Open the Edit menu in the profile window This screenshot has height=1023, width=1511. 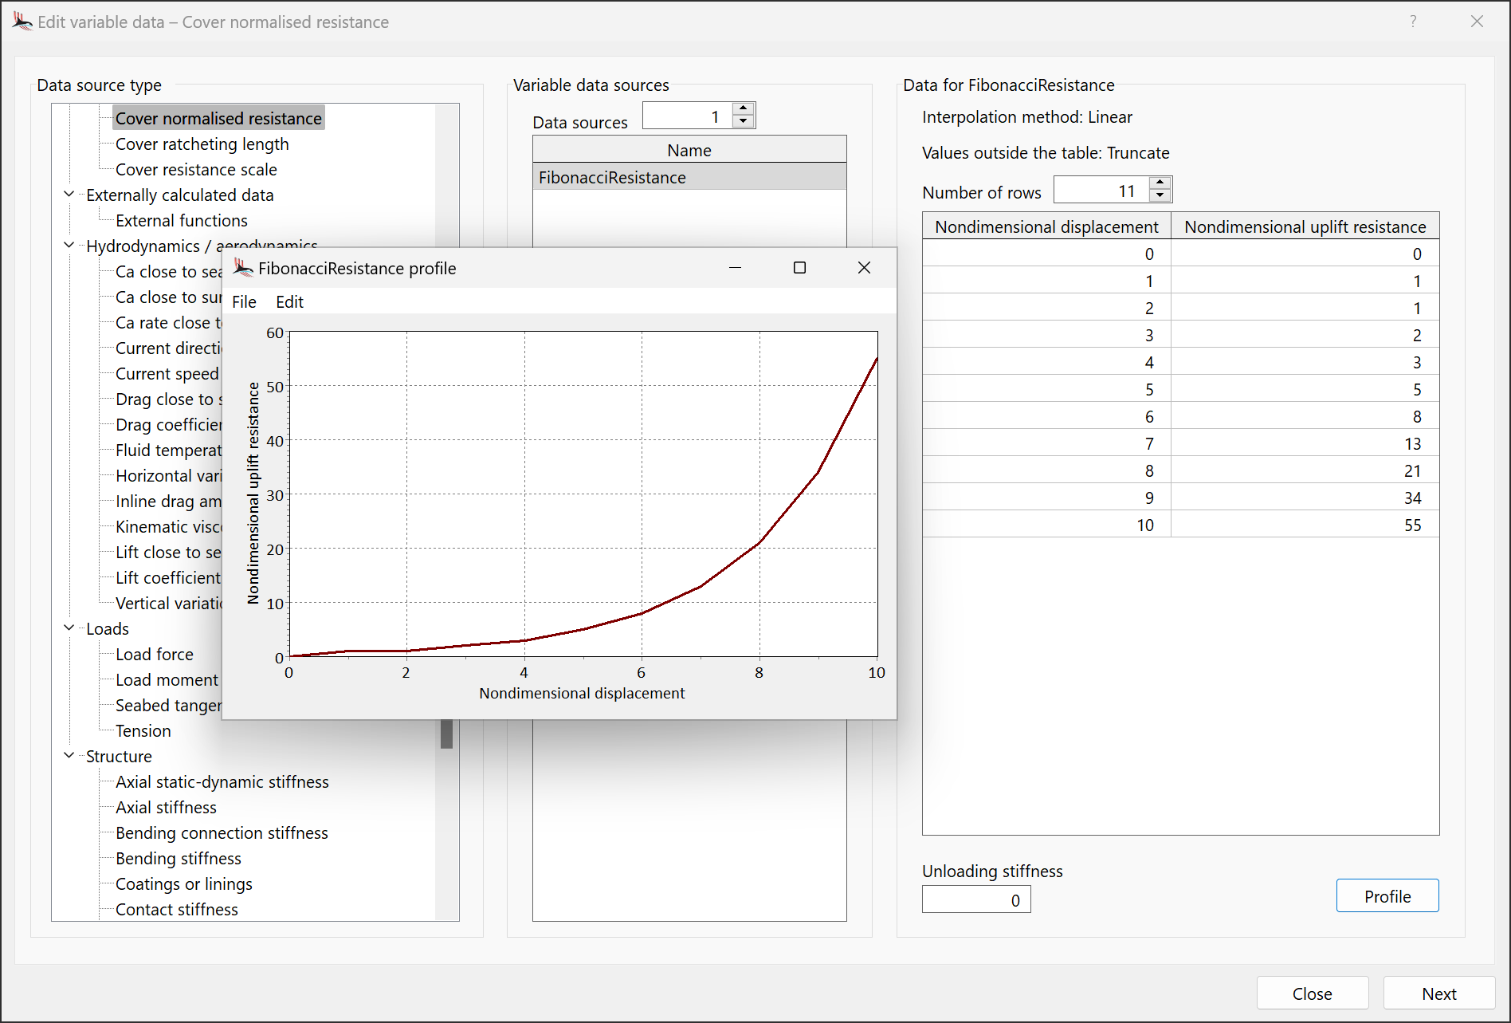(x=288, y=301)
